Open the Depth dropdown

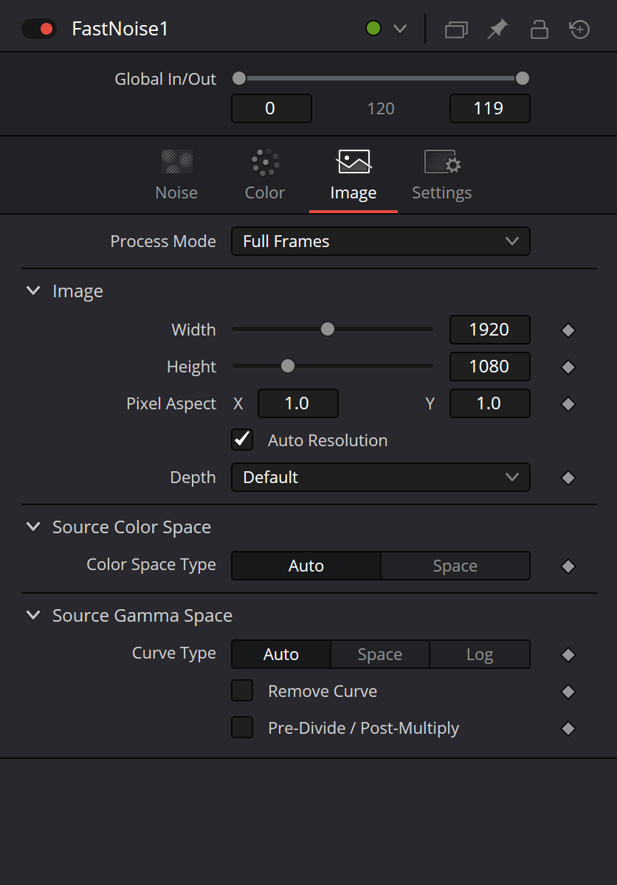click(x=381, y=477)
